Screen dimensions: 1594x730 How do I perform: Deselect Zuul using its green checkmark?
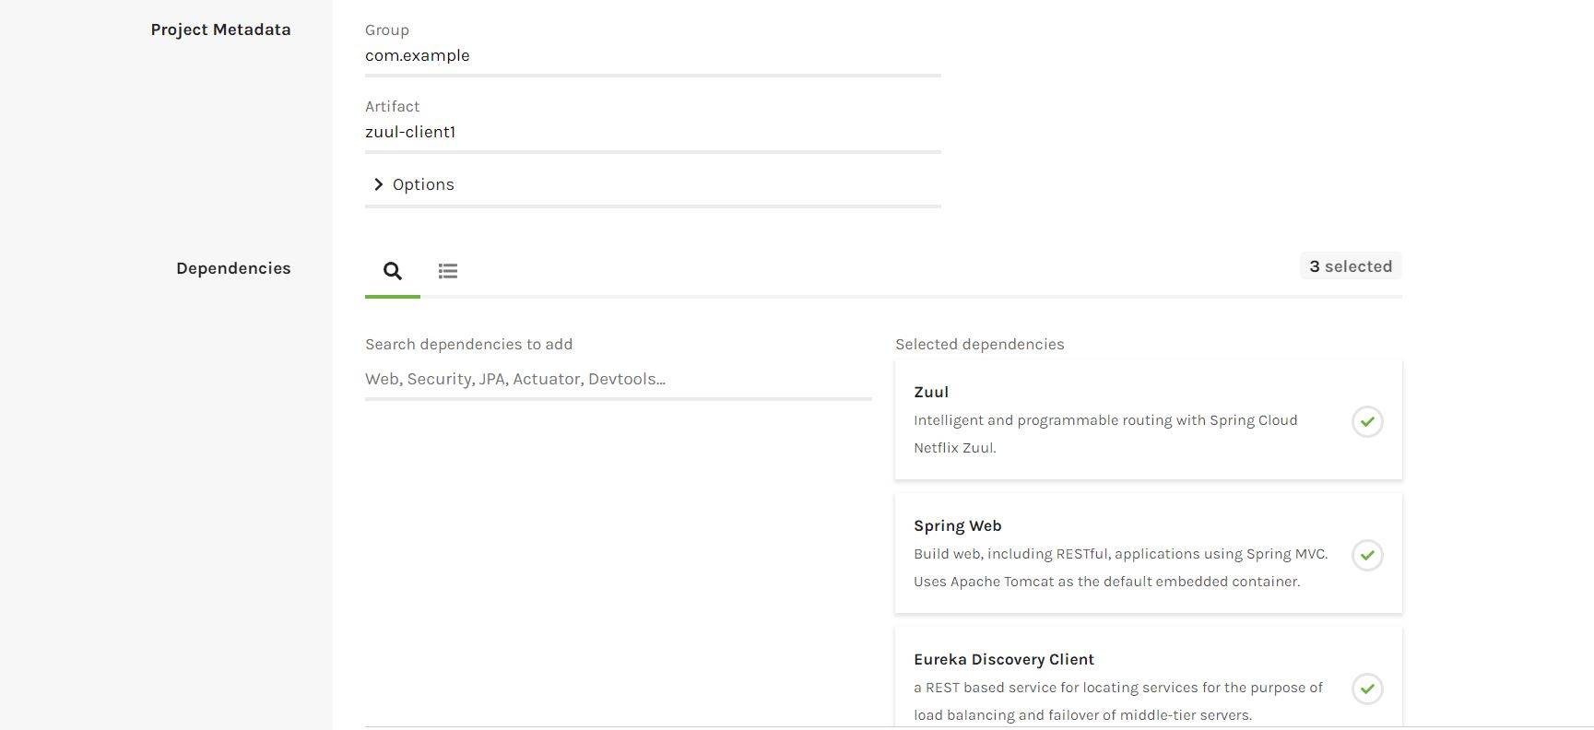point(1367,422)
